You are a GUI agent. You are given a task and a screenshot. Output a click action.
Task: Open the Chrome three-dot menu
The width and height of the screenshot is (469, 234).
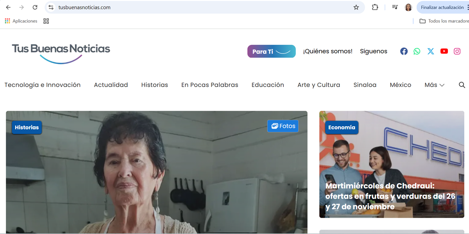468,7
